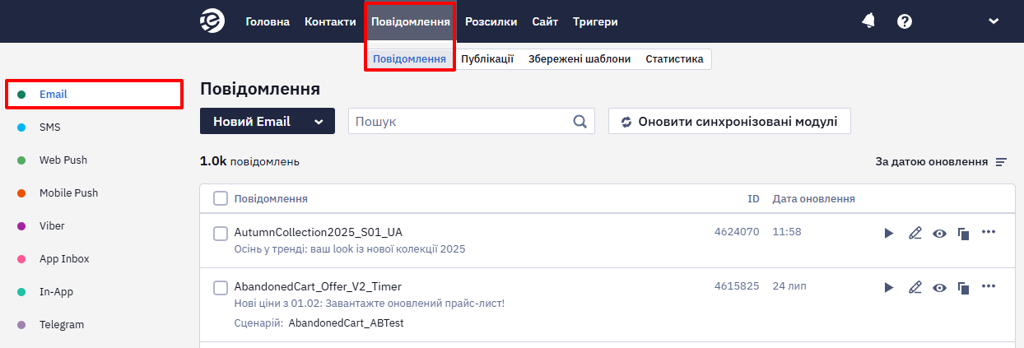1024x348 pixels.
Task: Tick the AutumnCollection2025_S01_UA checkbox
Action: click(221, 234)
